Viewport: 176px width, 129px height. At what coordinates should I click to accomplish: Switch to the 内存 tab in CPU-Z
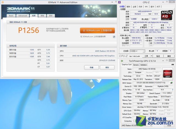(x=140, y=7)
